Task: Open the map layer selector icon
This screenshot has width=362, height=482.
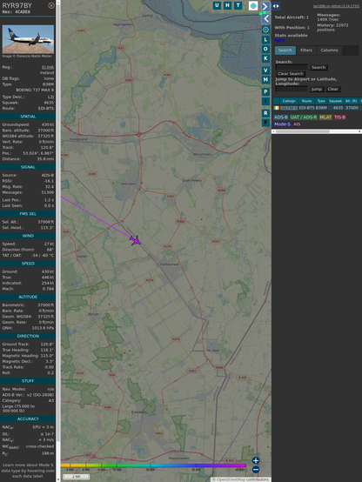Action: (x=253, y=5)
